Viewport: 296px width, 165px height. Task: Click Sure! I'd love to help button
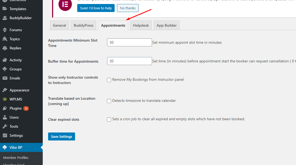pyautogui.click(x=96, y=8)
